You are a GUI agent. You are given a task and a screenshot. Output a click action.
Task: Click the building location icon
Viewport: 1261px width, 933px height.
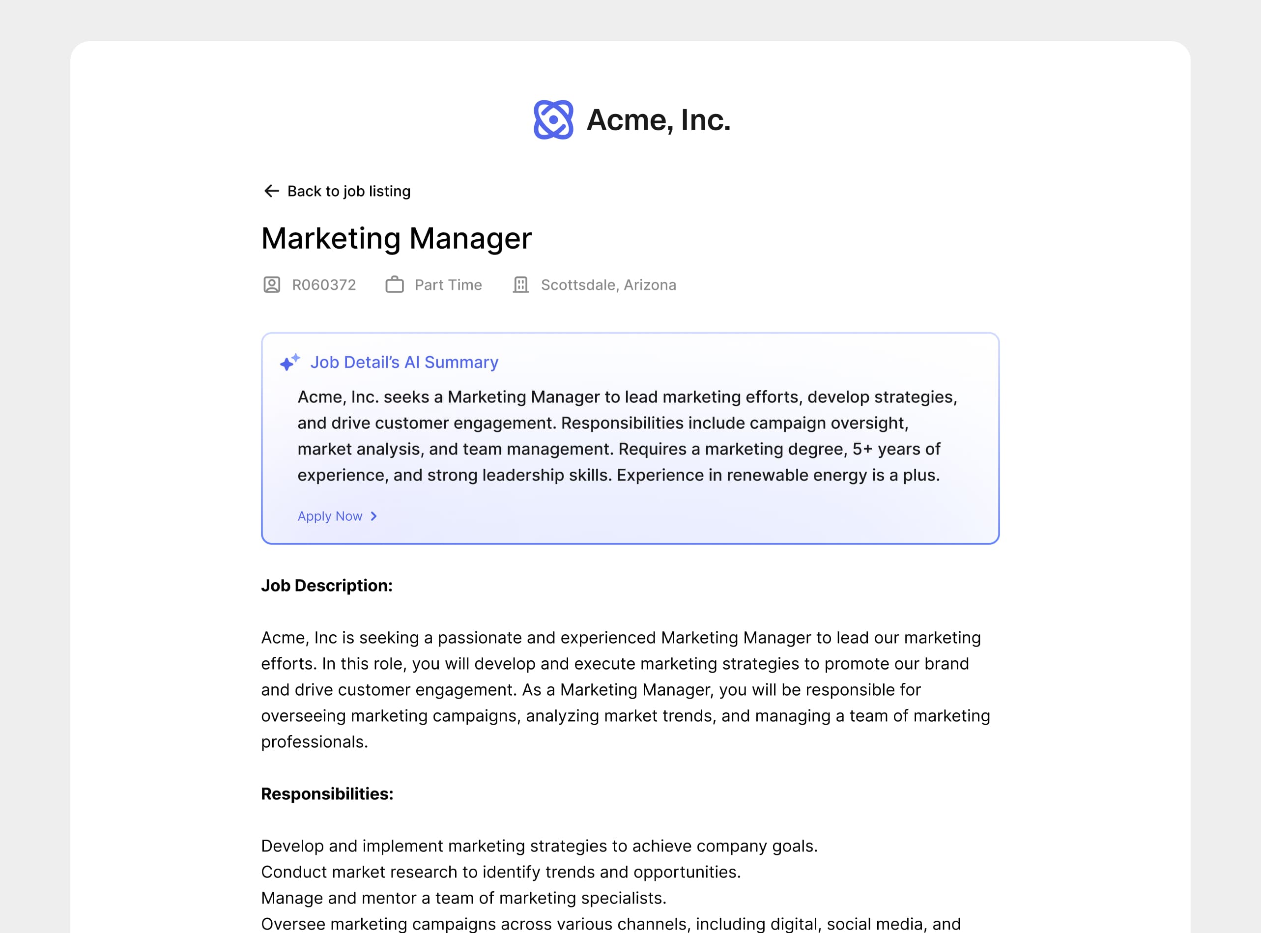tap(520, 284)
